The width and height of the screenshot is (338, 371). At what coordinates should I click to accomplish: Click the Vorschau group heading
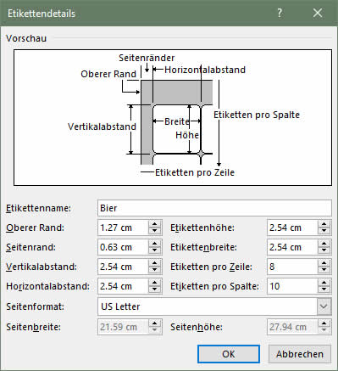coord(26,38)
